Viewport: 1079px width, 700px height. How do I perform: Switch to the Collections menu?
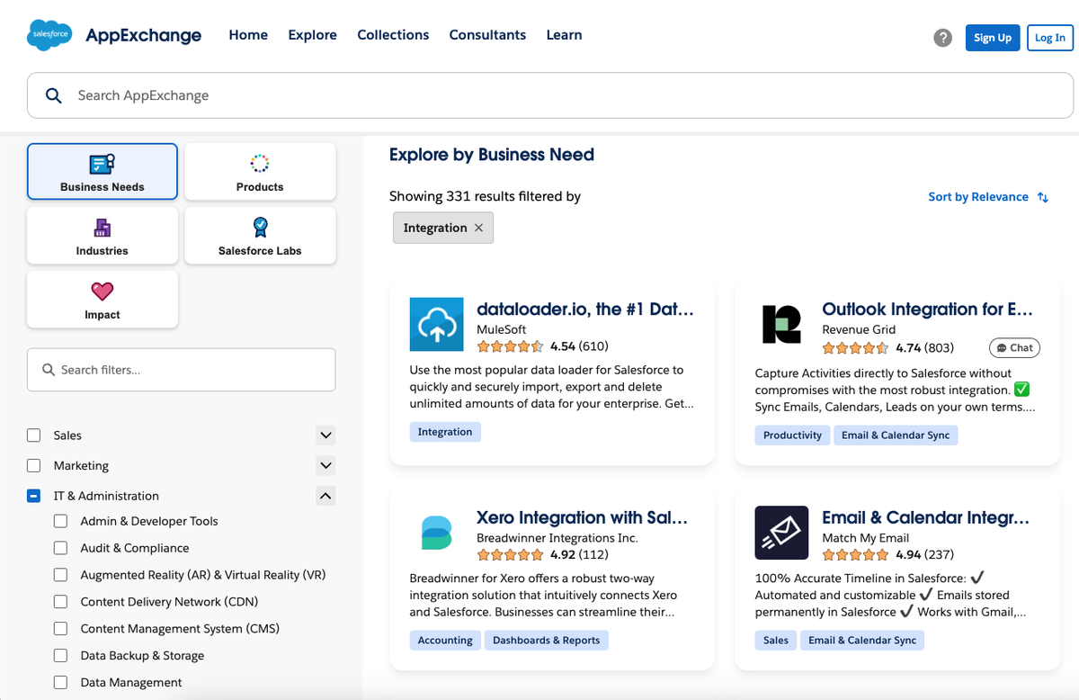393,35
